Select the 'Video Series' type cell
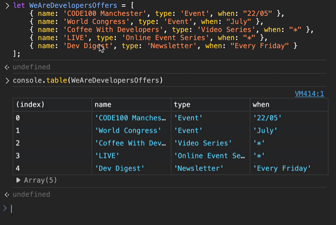Image resolution: width=336 pixels, height=225 pixels. (211, 143)
